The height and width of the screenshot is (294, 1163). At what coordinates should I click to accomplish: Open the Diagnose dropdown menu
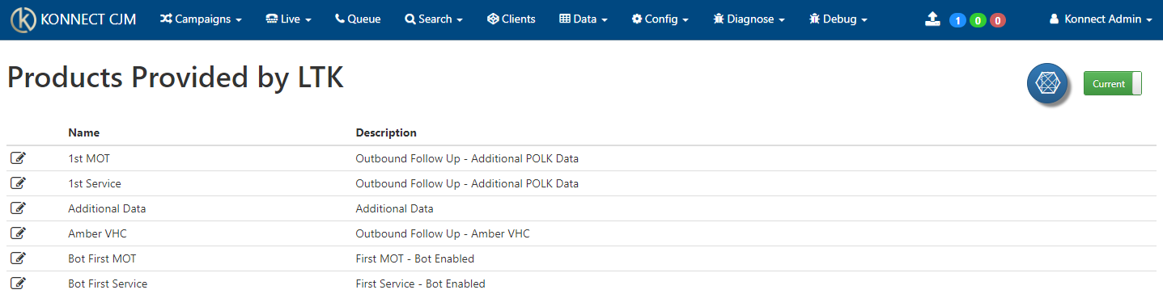coord(749,19)
